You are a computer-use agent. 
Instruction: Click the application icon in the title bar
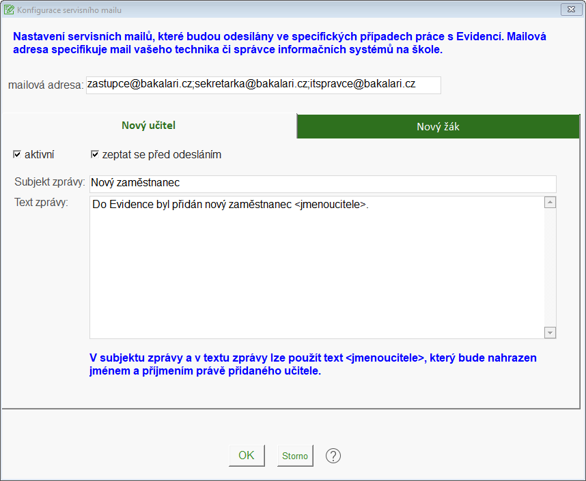[9, 10]
